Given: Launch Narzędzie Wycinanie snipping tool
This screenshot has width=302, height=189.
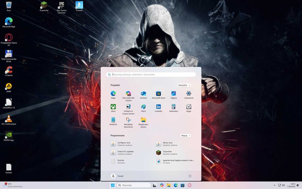Looking at the screenshot, I should coord(128,123).
